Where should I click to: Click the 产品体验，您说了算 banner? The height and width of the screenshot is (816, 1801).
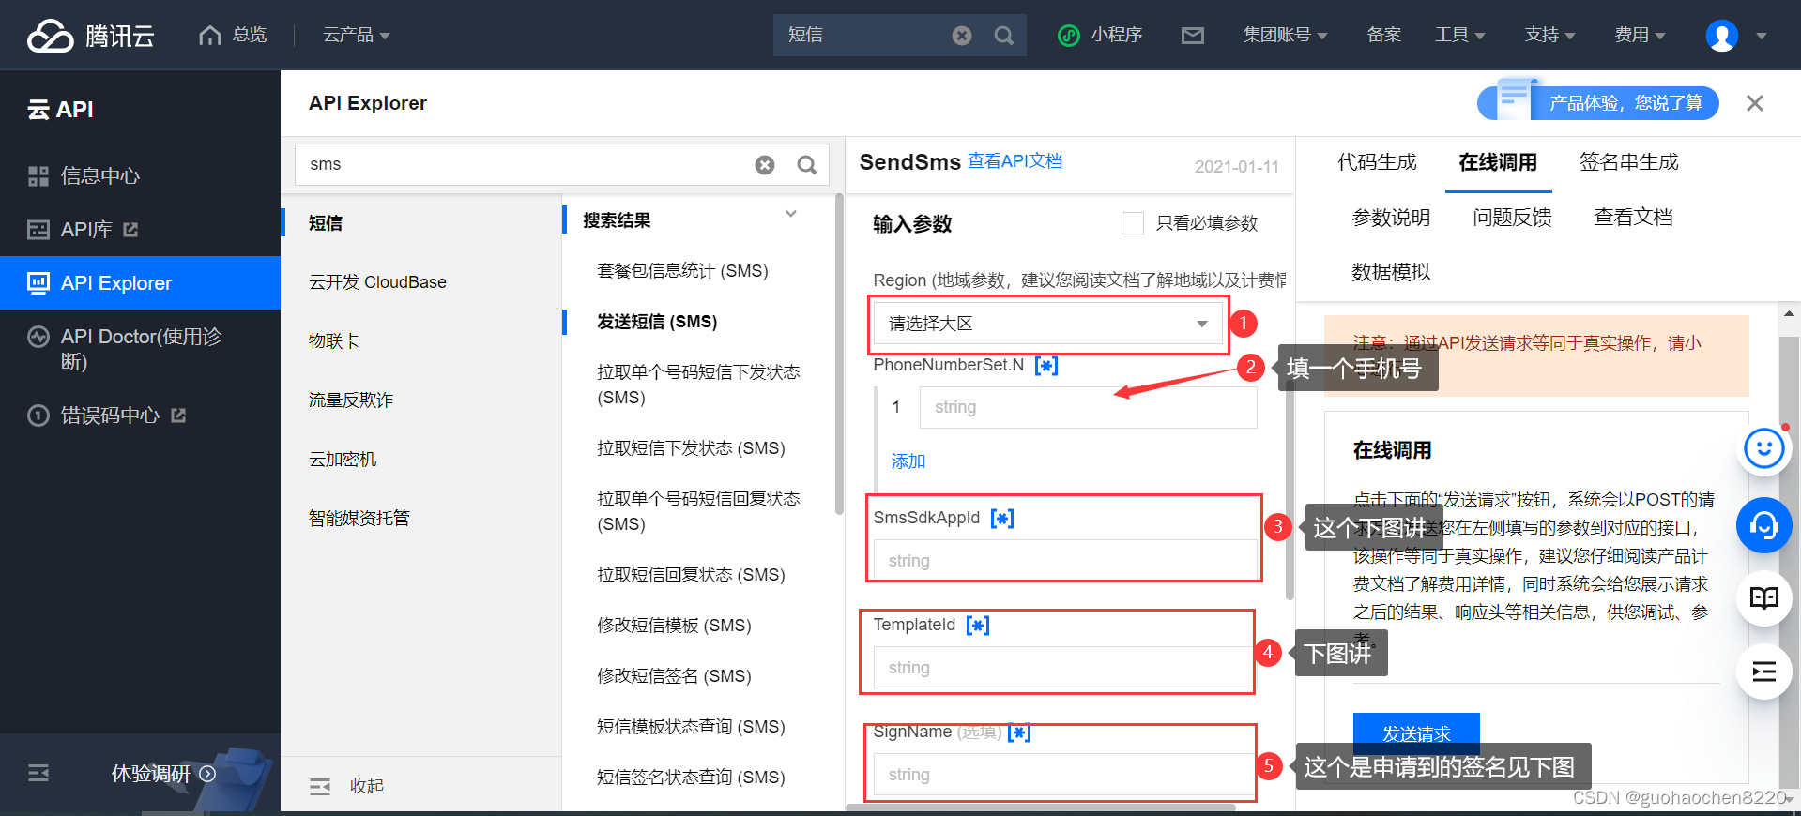[1598, 101]
